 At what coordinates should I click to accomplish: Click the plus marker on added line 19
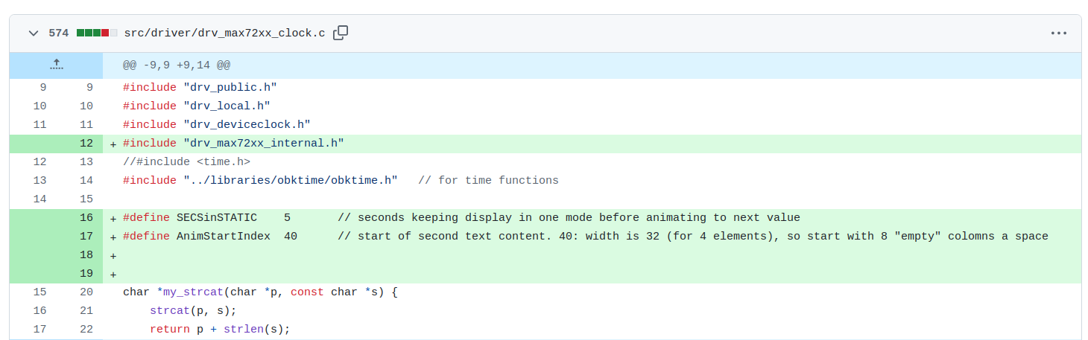click(x=113, y=274)
